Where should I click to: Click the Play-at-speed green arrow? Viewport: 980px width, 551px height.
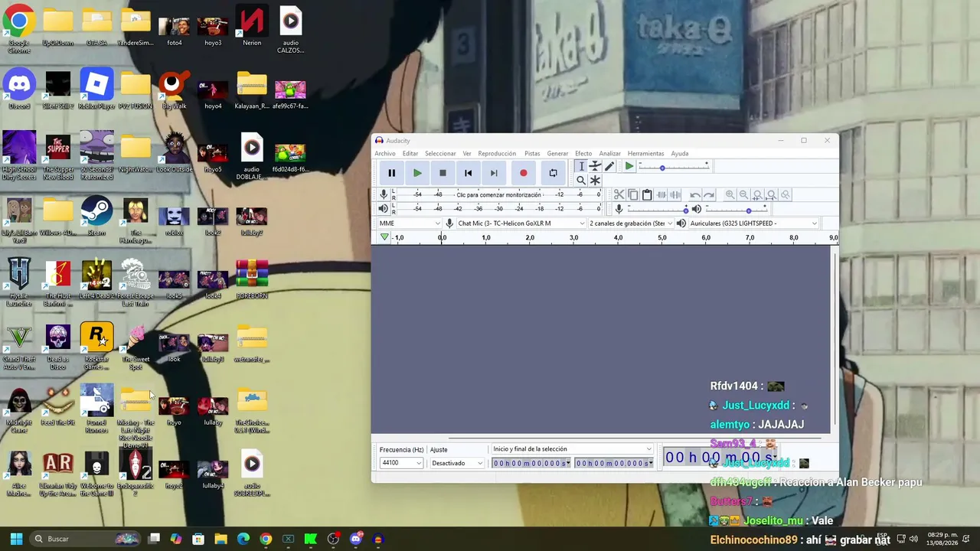tap(629, 166)
